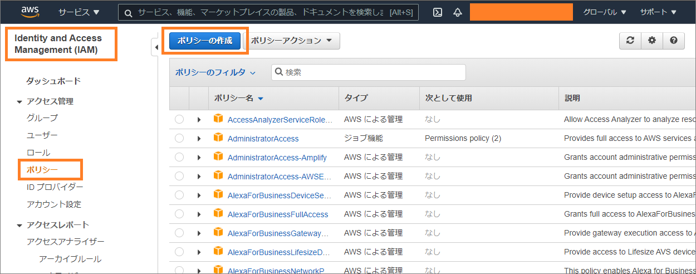Open the AdministratorAccess policy link
This screenshot has height=274, width=696.
(263, 139)
